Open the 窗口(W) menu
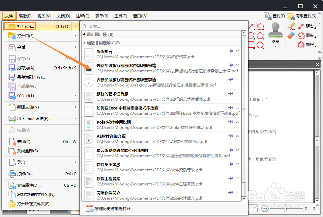 (140, 16)
